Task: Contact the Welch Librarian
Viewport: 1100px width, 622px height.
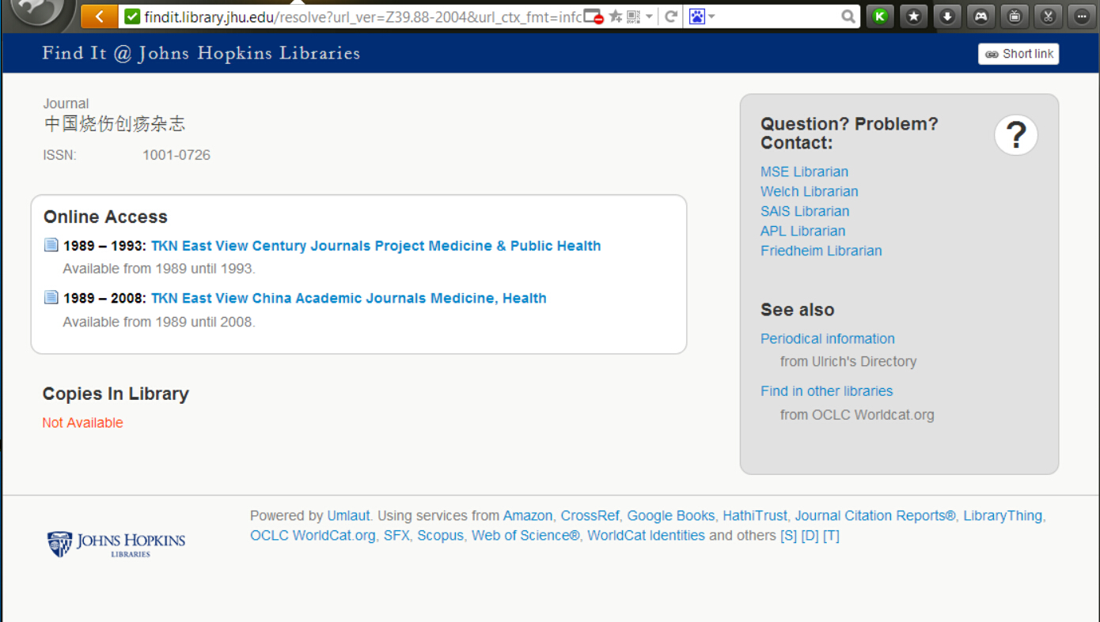Action: 809,191
